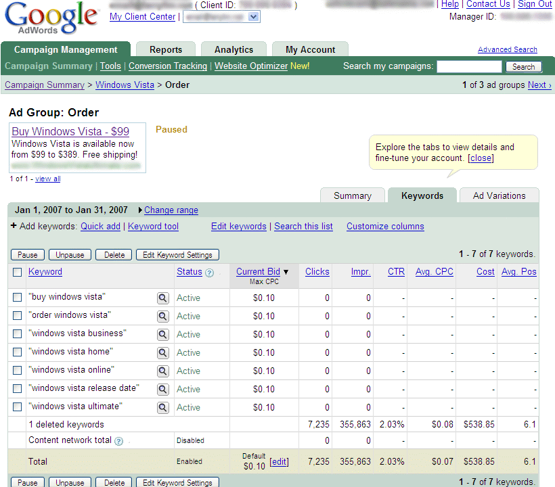Go to My Client Center
The image size is (555, 487).
(142, 17)
